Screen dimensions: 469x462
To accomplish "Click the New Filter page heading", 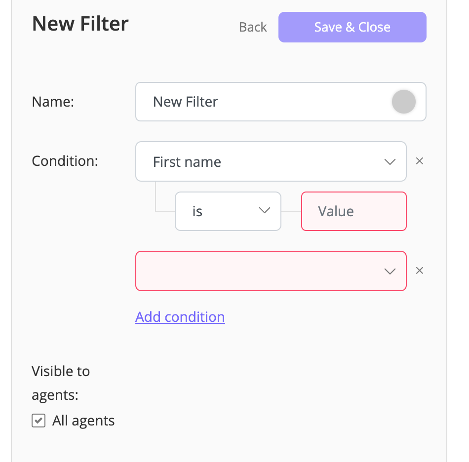I will coord(80,24).
